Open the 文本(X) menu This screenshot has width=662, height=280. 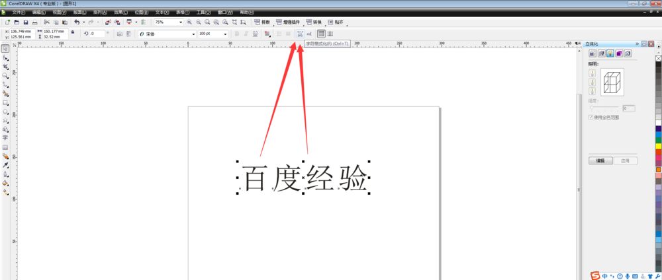point(162,12)
